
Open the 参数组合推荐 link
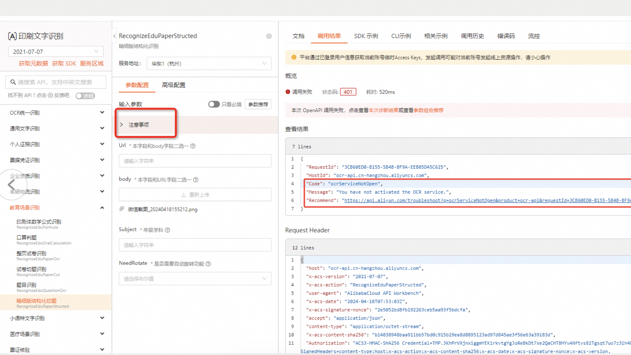[x=428, y=110]
